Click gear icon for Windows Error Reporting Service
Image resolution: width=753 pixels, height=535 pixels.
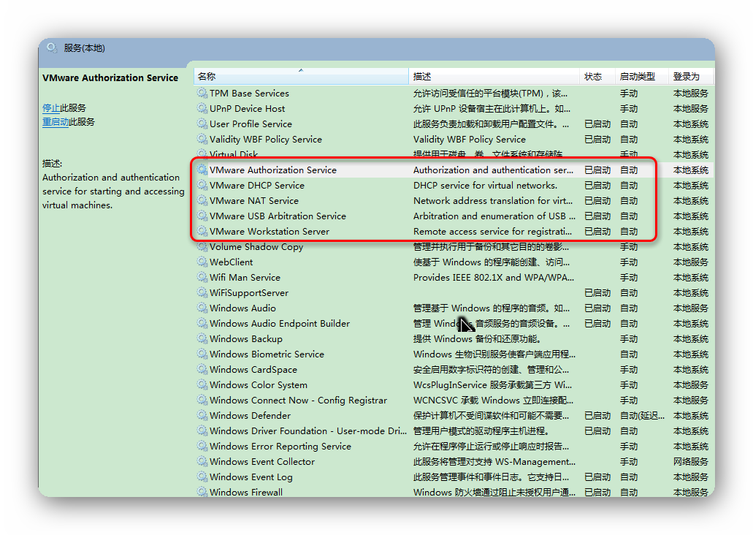coord(202,446)
